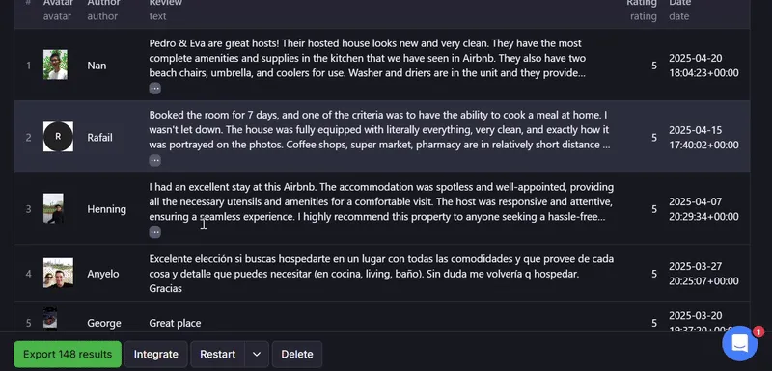The height and width of the screenshot is (371, 772).
Task: Click Rafail's round R avatar
Action: pos(58,137)
